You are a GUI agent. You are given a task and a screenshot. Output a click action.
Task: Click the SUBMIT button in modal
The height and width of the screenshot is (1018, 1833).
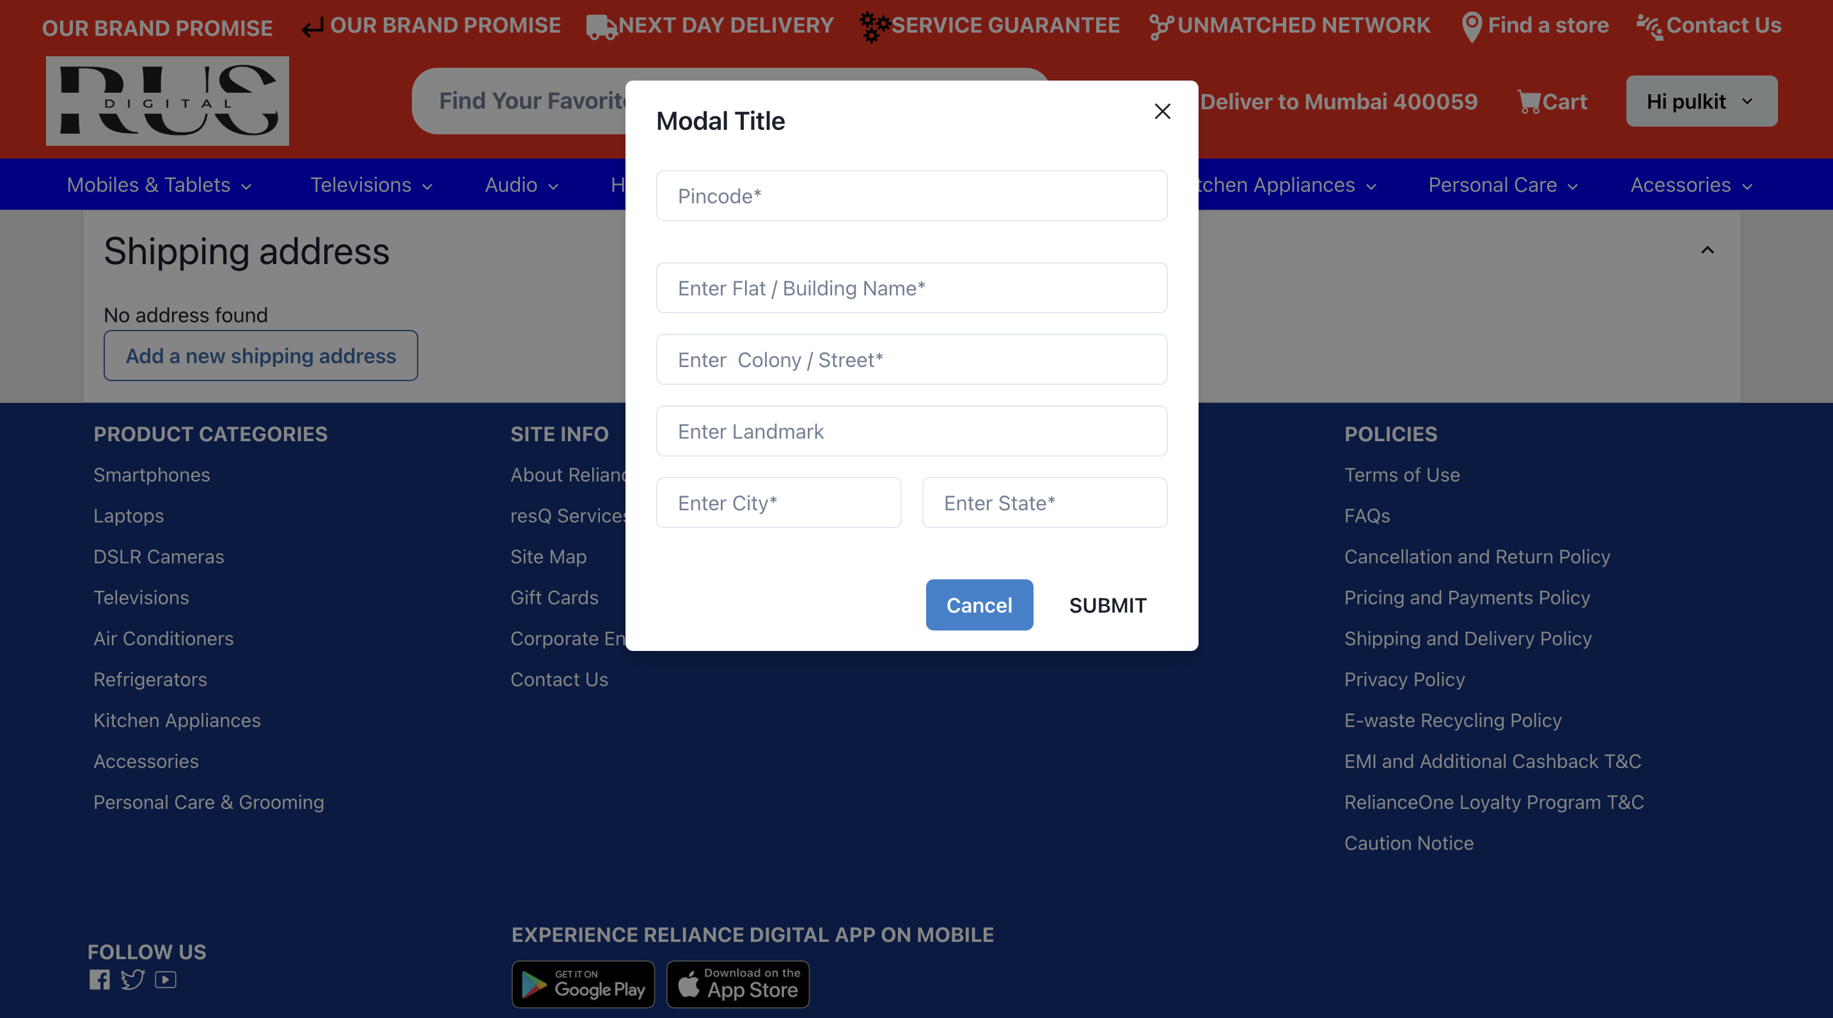click(x=1107, y=604)
